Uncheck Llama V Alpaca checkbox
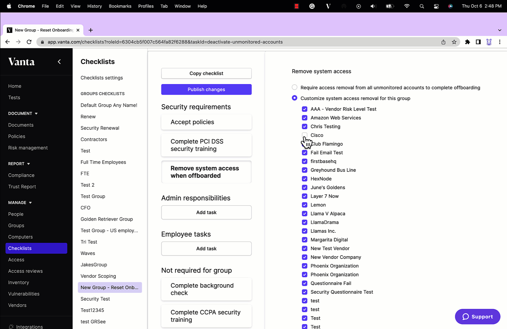 305,214
